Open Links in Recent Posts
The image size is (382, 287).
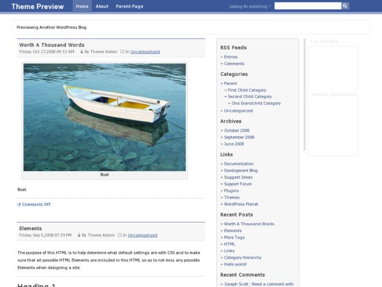point(229,251)
